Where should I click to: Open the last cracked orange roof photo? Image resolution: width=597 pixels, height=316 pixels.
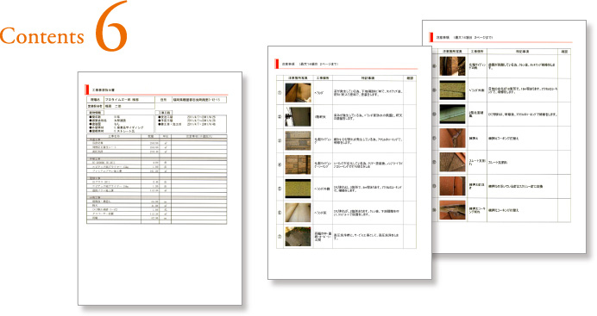tap(452, 209)
